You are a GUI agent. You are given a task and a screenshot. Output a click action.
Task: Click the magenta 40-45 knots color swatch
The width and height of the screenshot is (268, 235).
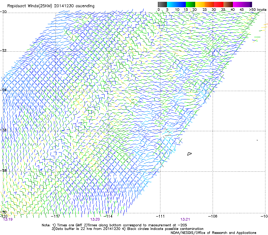click(238, 4)
